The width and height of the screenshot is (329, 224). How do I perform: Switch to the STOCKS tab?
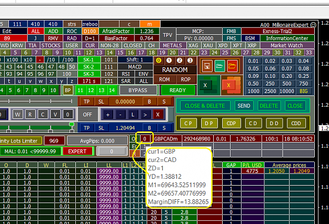(51, 45)
